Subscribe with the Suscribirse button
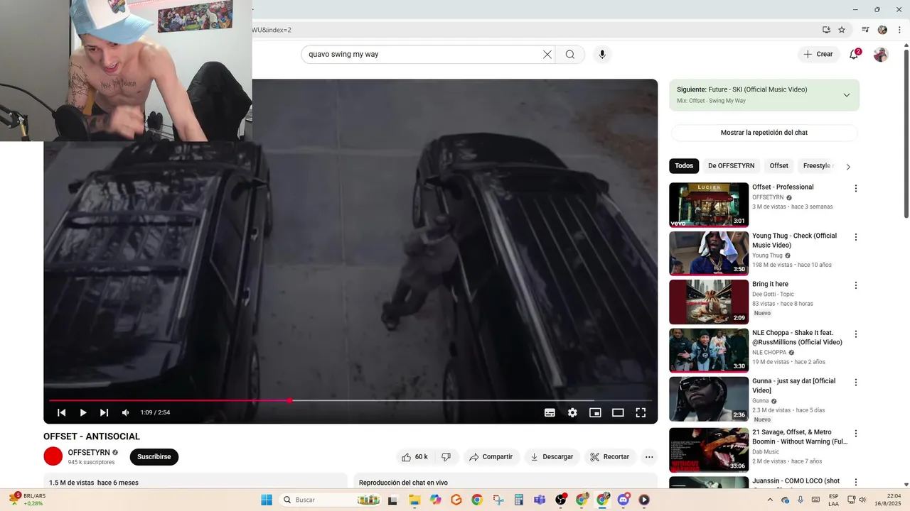This screenshot has height=511, width=910. pyautogui.click(x=154, y=457)
